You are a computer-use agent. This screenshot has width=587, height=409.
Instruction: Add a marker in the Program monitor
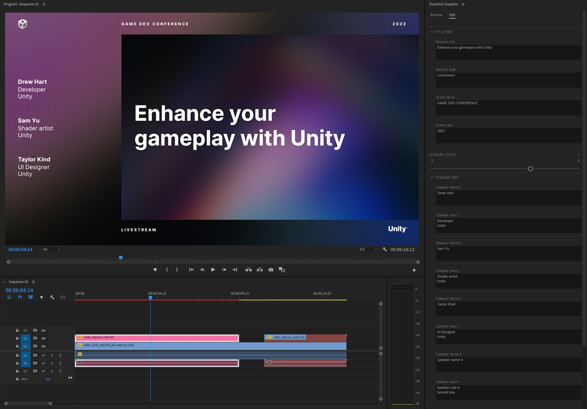(x=155, y=270)
